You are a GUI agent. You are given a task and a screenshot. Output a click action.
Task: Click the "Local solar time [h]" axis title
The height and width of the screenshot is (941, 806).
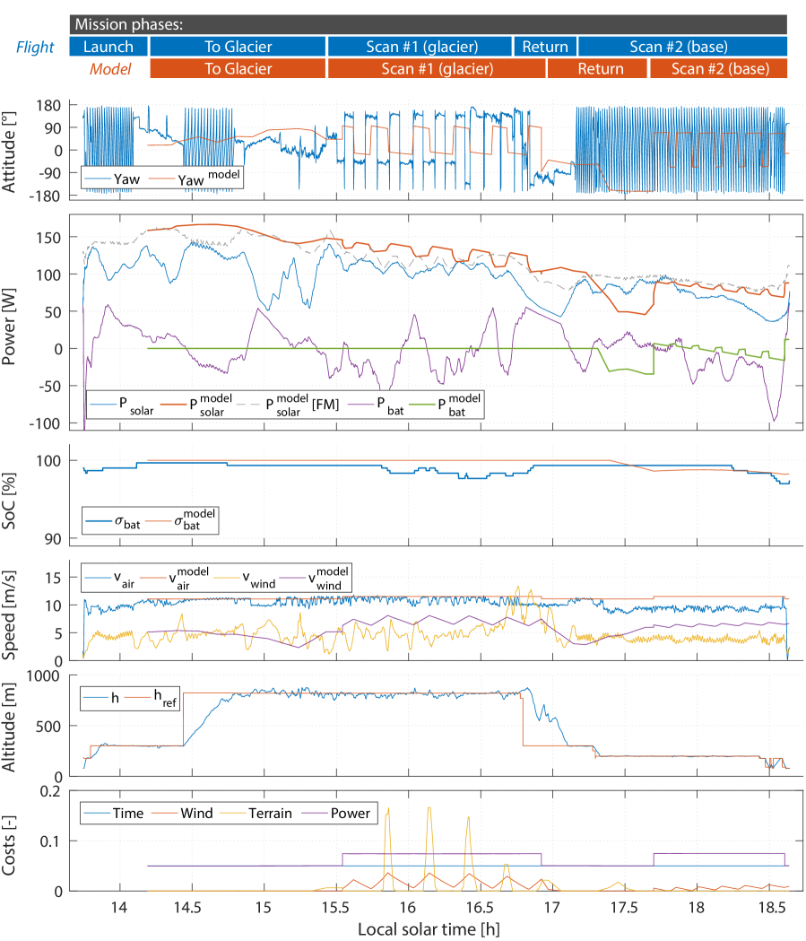point(429,929)
